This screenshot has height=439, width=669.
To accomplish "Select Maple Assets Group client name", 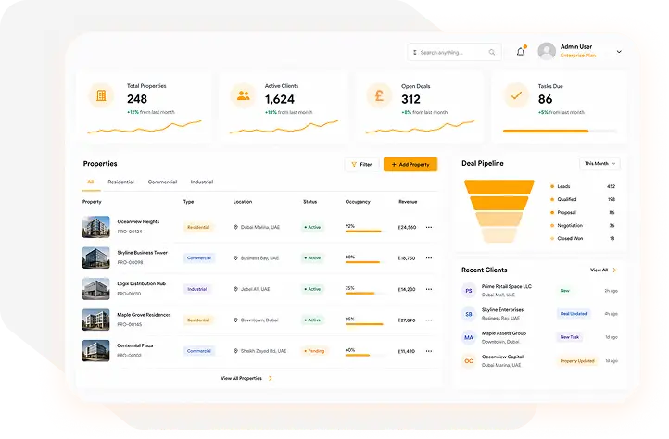I will coord(504,333).
